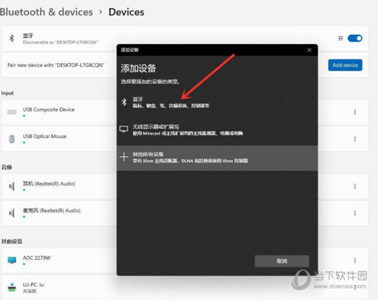Click the Add device button
Image resolution: width=378 pixels, height=300 pixels.
click(x=345, y=65)
